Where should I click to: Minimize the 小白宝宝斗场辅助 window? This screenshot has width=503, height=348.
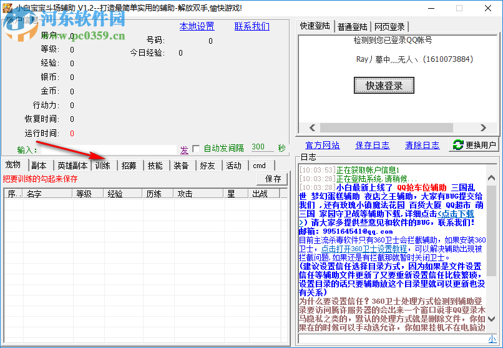click(431, 8)
